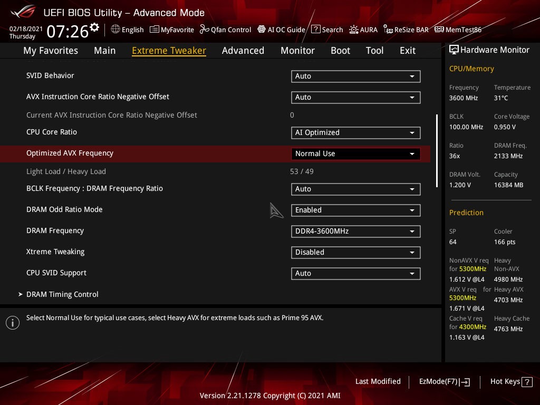Open Xtreme Tweaking dropdown
This screenshot has width=540, height=405.
356,252
